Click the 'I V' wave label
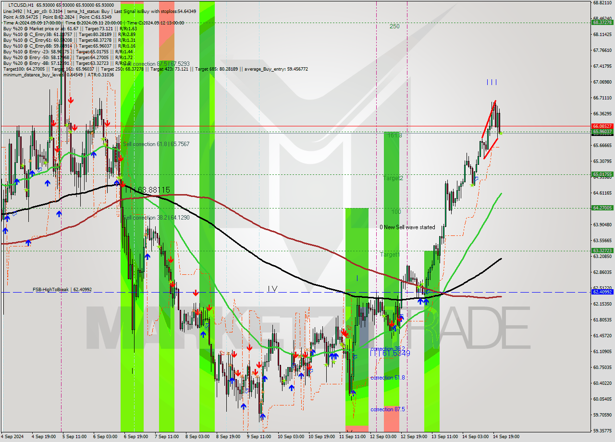 272,289
